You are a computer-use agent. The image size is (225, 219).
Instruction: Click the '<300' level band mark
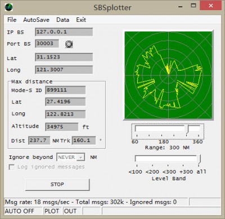[x=169, y=172]
